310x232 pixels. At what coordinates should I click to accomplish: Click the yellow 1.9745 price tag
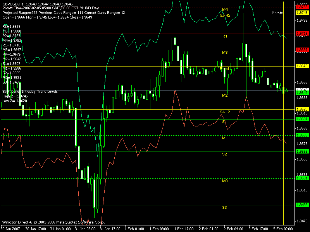click(x=301, y=13)
